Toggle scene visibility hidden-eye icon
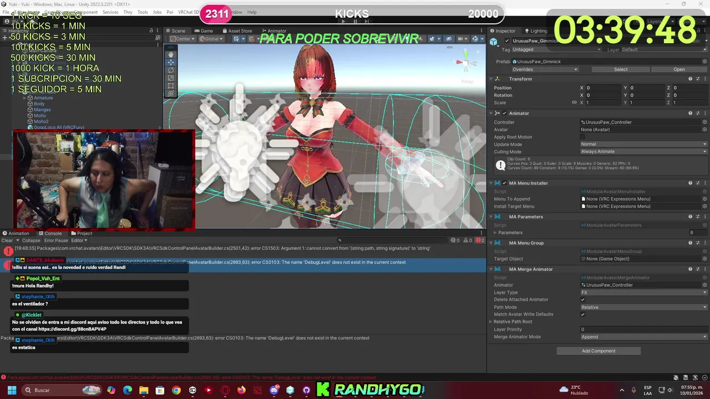Screen dimensions: 710x399 pos(449,39)
